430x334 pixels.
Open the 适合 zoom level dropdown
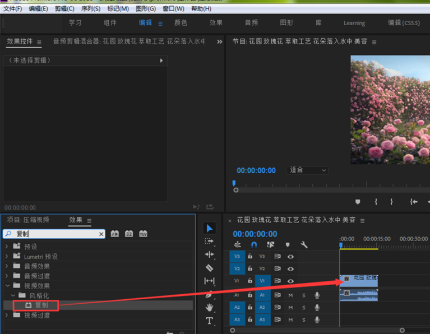coord(307,170)
